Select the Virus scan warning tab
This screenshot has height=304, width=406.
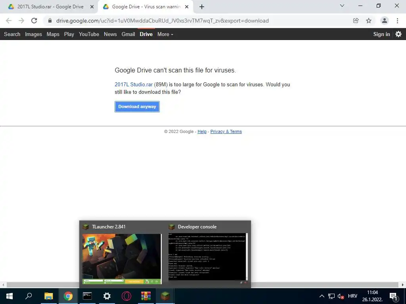tap(146, 7)
